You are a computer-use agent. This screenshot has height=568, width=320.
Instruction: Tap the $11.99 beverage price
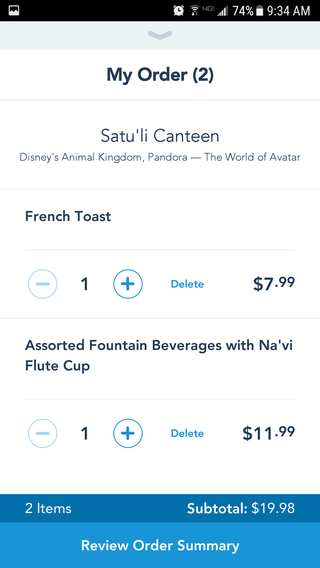pos(269,433)
